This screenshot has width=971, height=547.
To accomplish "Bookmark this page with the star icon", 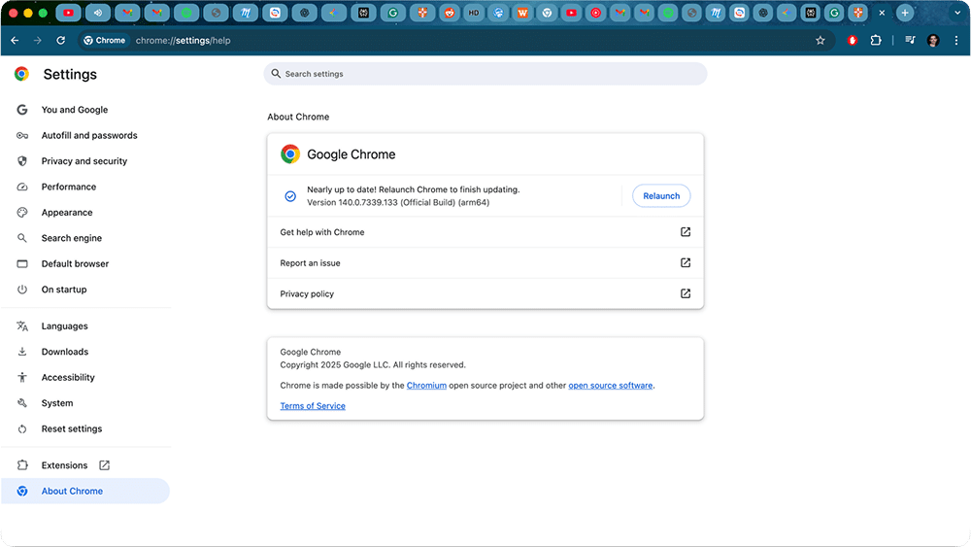I will click(x=820, y=41).
